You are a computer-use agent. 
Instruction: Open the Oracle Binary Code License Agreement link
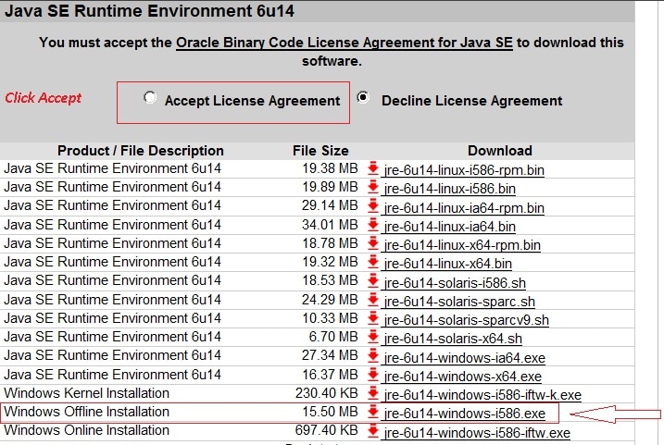(344, 43)
